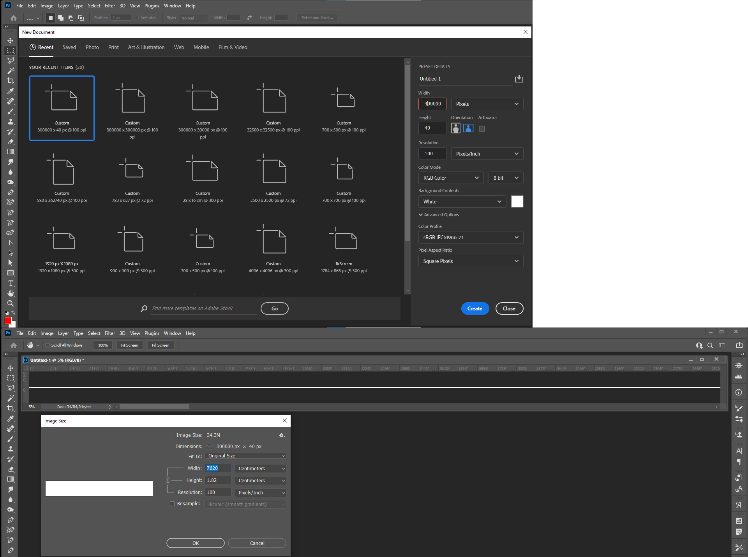Select the Crop tool
The height and width of the screenshot is (557, 748).
[x=11, y=81]
